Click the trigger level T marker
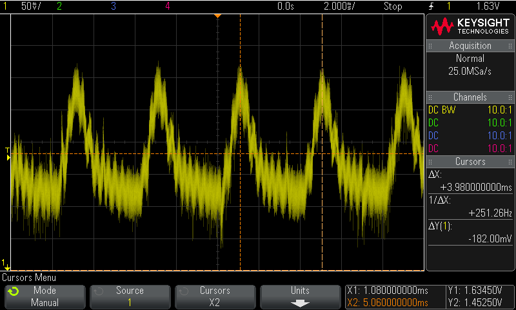The height and width of the screenshot is (310, 516). [x=7, y=153]
